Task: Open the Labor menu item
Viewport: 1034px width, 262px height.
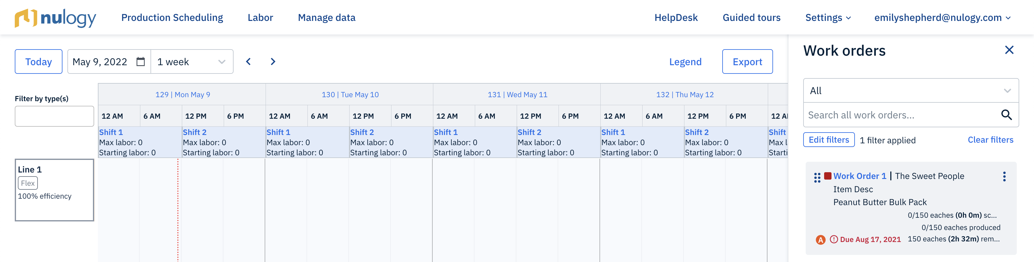Action: coord(260,18)
